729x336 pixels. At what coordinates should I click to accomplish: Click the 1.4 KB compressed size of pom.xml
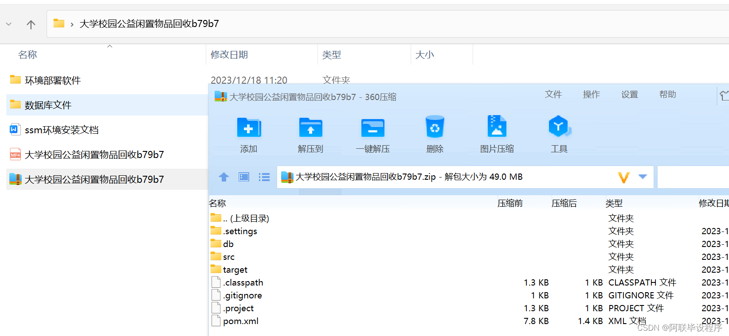coord(590,321)
